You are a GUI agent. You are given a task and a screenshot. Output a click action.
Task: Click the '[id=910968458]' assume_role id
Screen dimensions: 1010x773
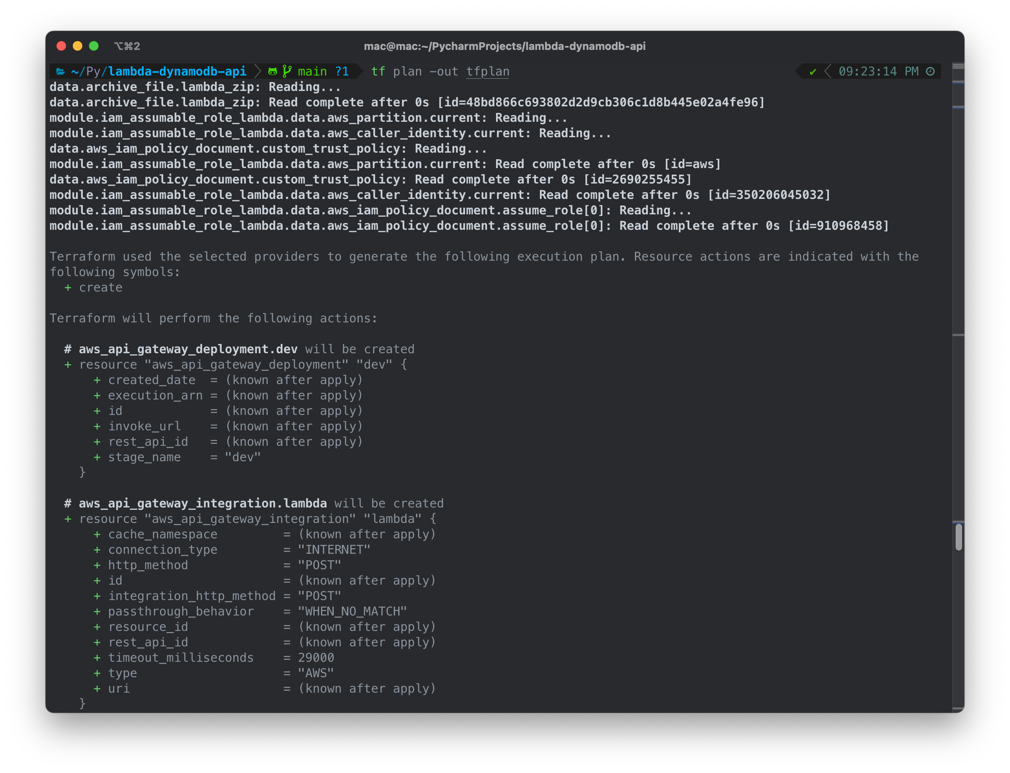point(838,225)
